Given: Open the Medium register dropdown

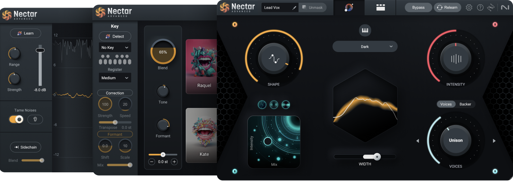Looking at the screenshot, I should click(115, 78).
